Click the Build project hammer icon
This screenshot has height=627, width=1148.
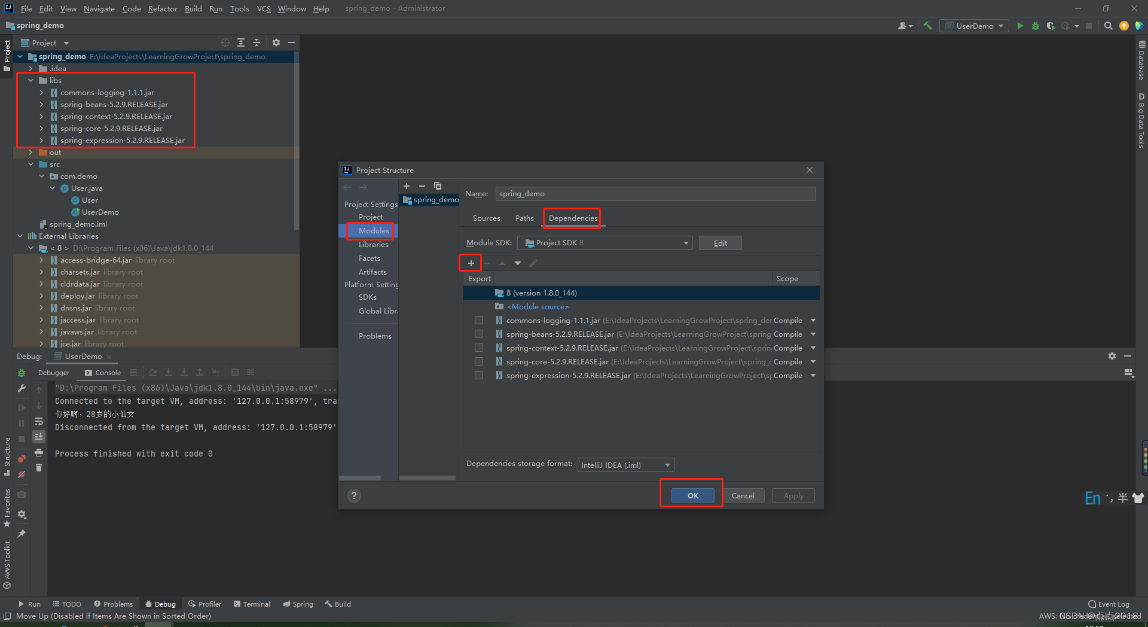pos(927,26)
